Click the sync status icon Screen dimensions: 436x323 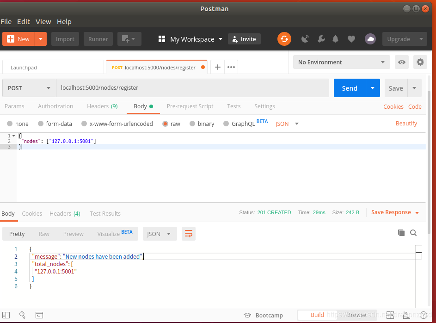tap(284, 39)
